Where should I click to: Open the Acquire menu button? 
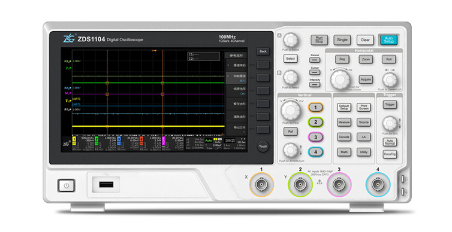366,80
